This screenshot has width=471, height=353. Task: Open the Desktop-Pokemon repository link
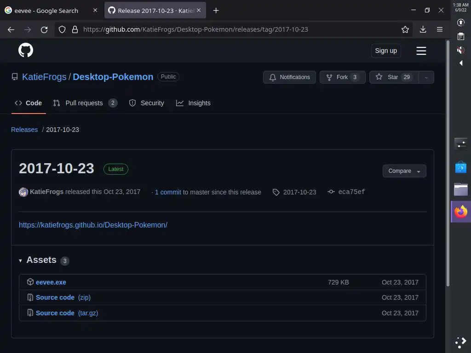(x=113, y=77)
